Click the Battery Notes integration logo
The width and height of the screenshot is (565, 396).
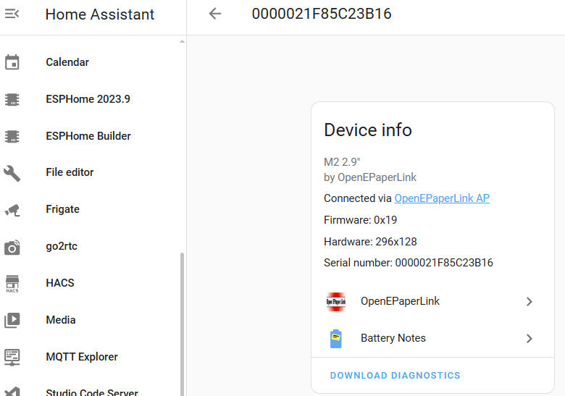point(336,339)
